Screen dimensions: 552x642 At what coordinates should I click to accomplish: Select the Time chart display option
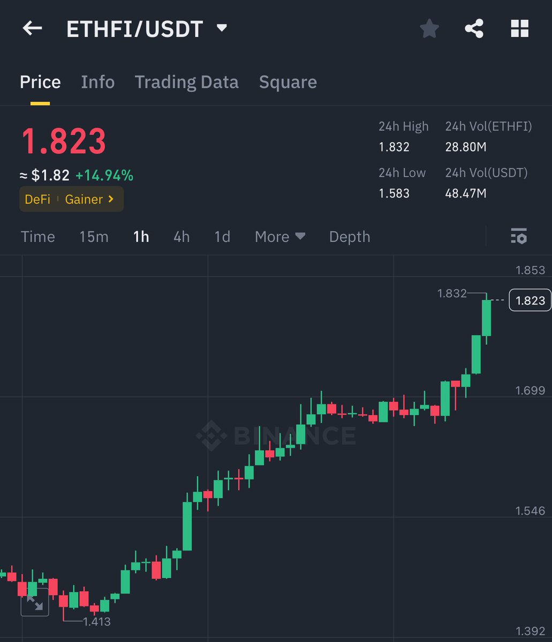[x=37, y=236]
